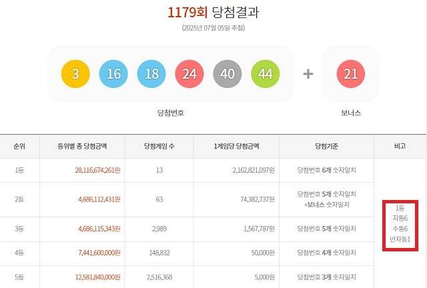Click the '1등' rank cell
This screenshot has height=288, width=427.
(x=19, y=170)
